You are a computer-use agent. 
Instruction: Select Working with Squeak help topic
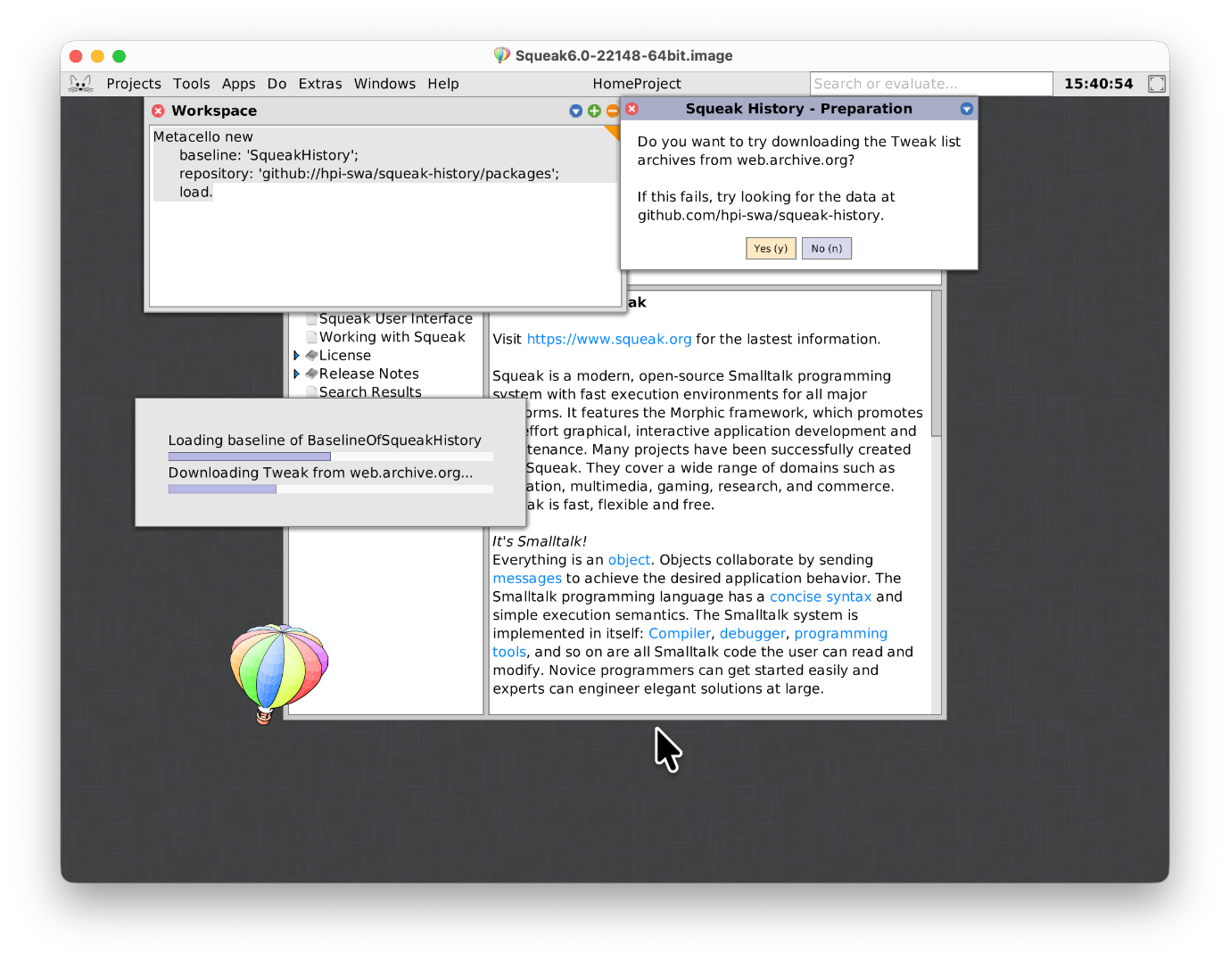(x=392, y=337)
